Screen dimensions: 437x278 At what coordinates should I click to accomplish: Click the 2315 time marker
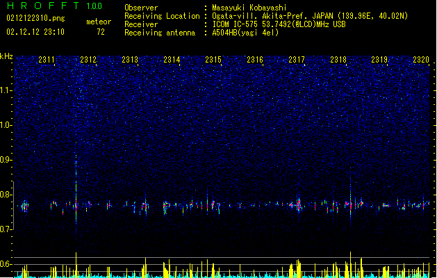click(x=213, y=59)
